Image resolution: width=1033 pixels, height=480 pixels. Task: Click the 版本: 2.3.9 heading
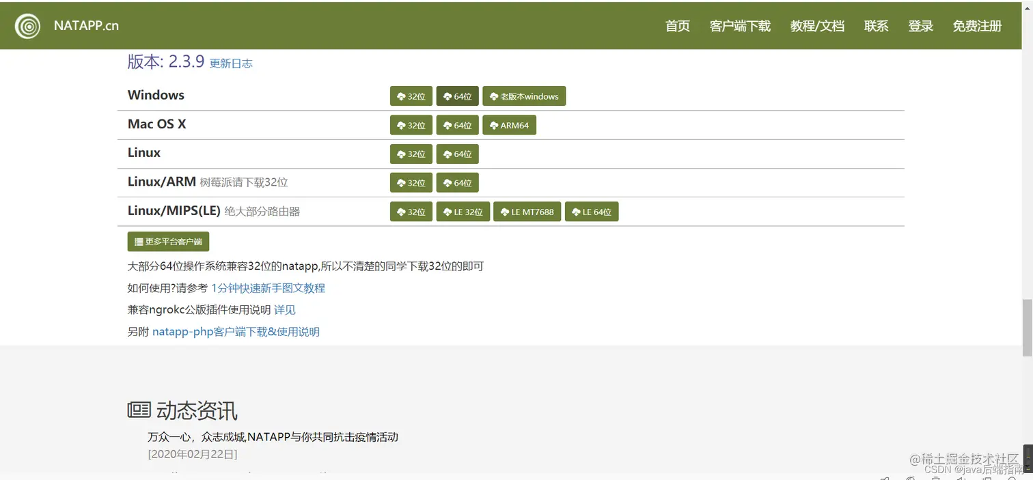coord(166,61)
